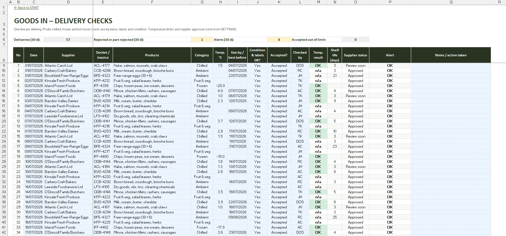Select docket cell ODB-4141

[103, 121]
